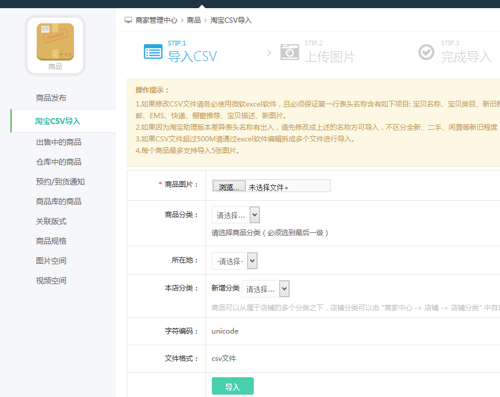500x397 pixels.
Task: Click the 未选择文件 file input field
Action: (x=288, y=186)
